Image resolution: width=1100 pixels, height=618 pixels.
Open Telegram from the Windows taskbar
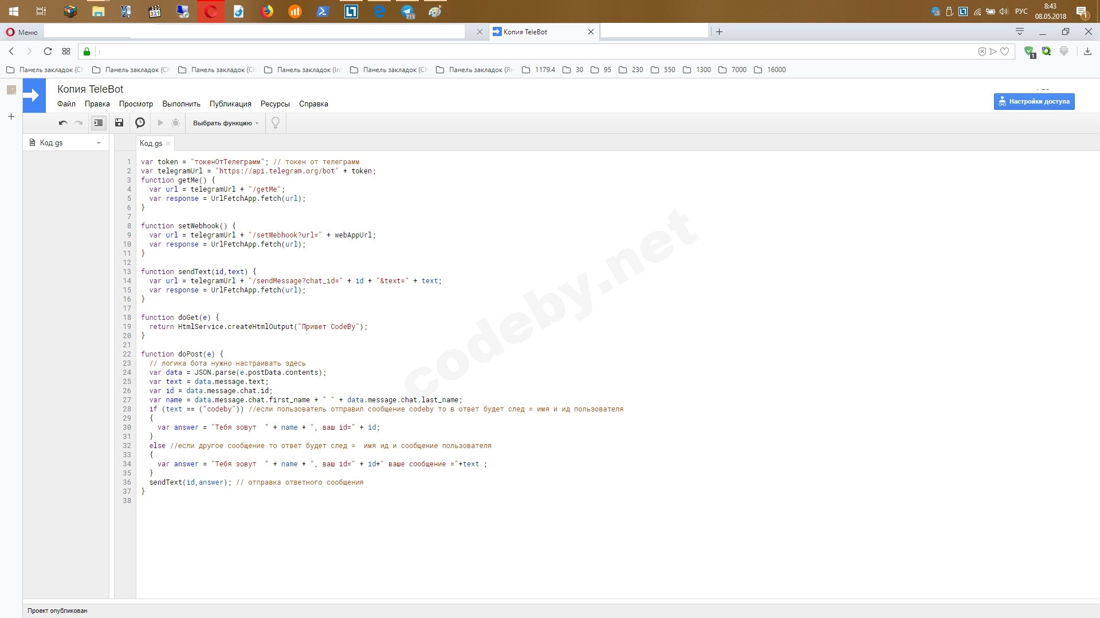(407, 11)
